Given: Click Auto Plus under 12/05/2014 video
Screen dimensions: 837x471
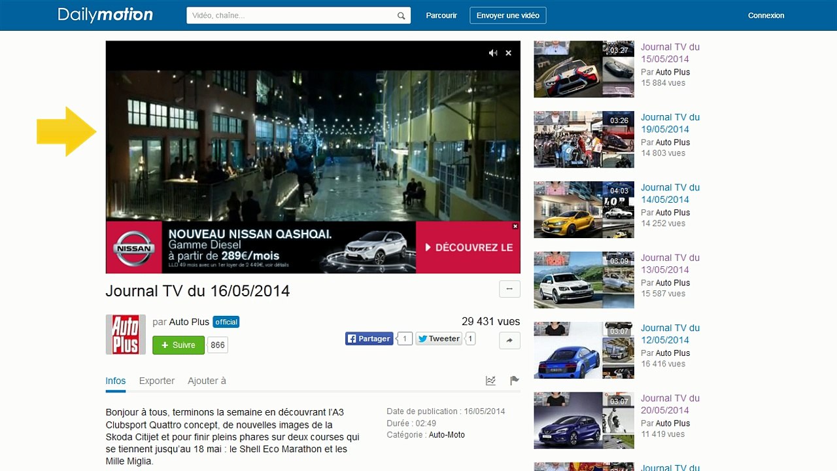Looking at the screenshot, I should point(673,353).
